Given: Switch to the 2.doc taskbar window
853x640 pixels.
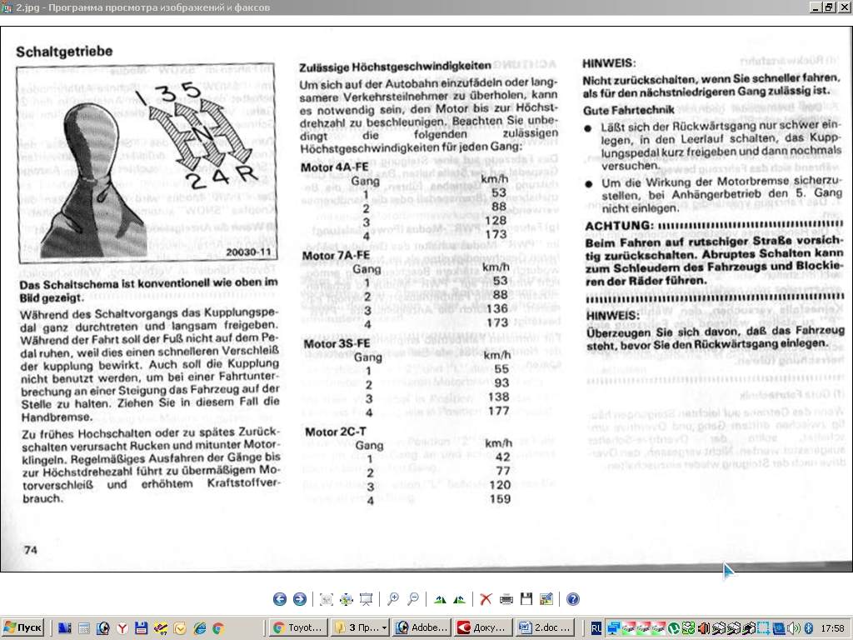Looking at the screenshot, I should (545, 628).
